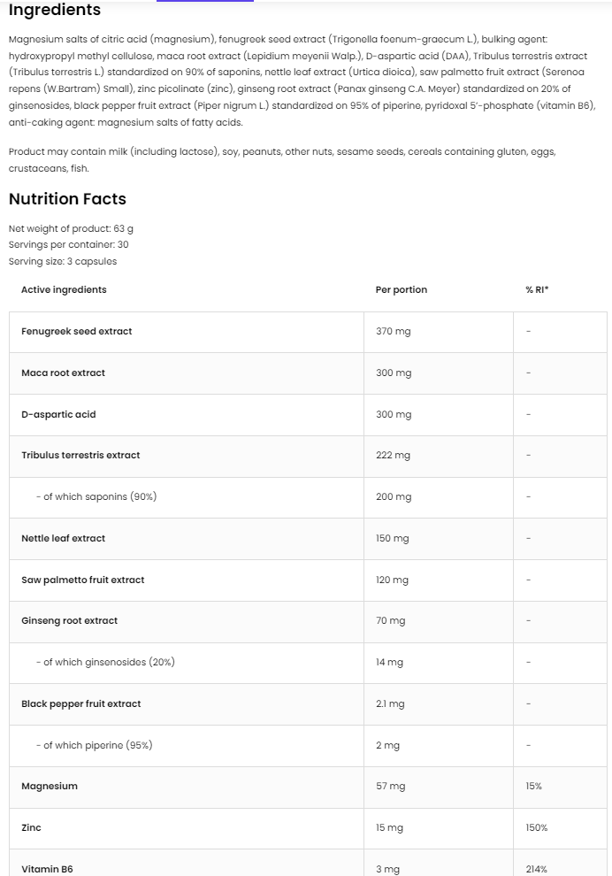Viewport: 612px width, 876px height.
Task: Click the Active ingredients column header
Action: 64,290
